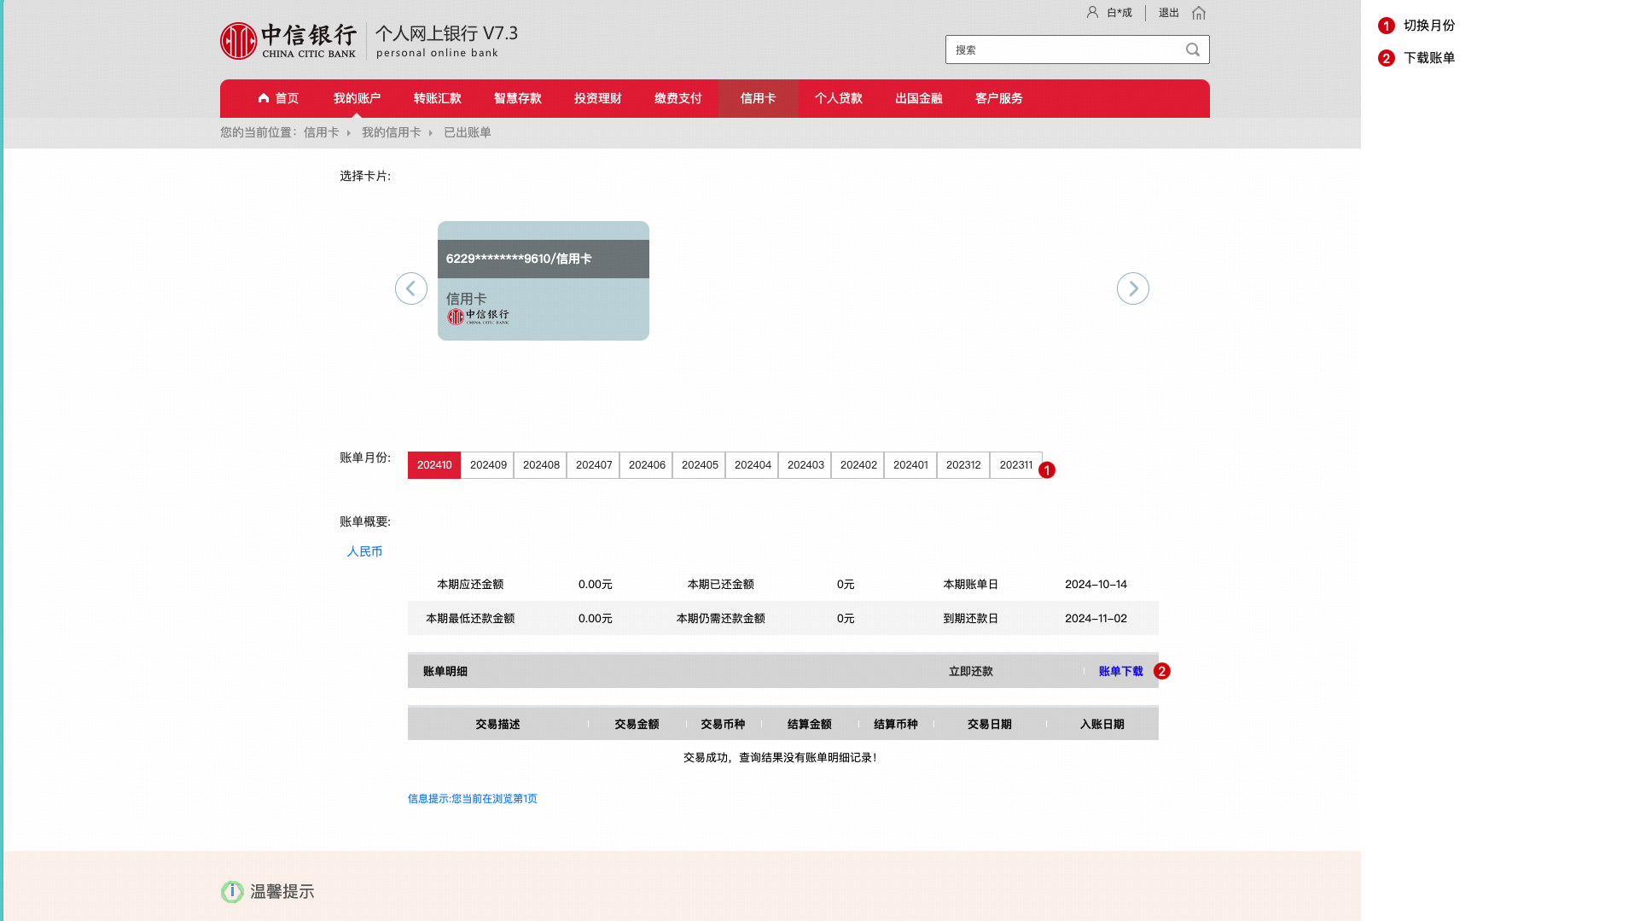Click the home icon beside 退出
The width and height of the screenshot is (1634, 921).
click(x=1199, y=13)
